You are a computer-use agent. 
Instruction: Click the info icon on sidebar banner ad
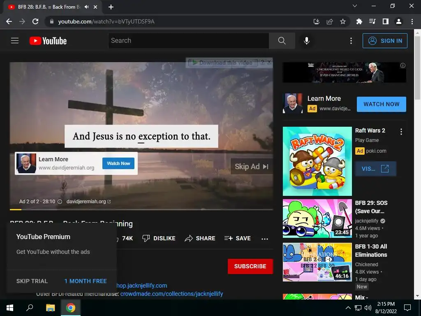click(403, 65)
